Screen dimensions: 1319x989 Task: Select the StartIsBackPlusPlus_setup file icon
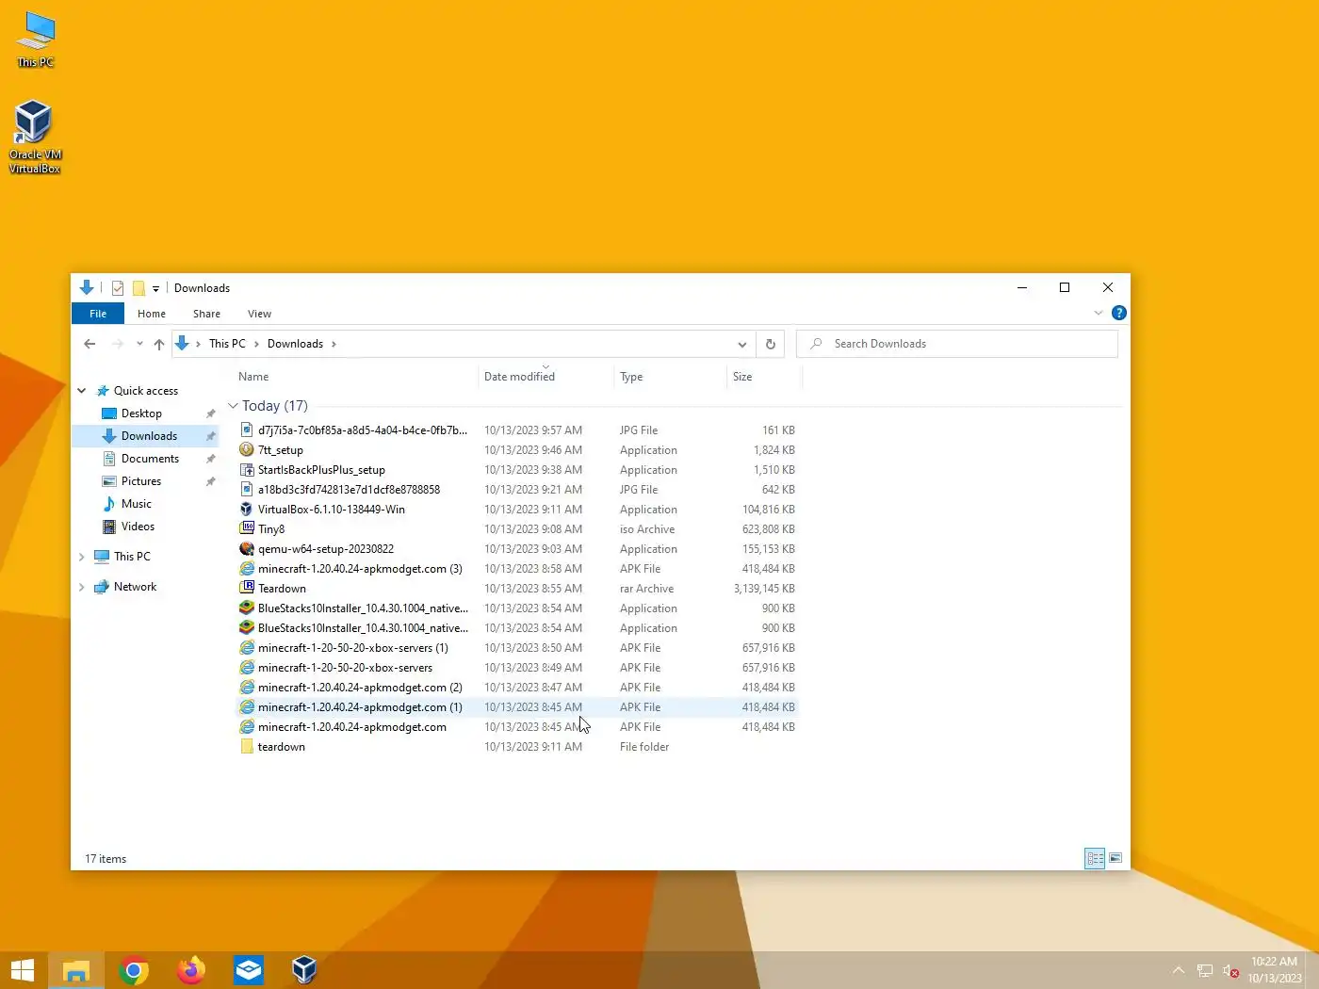[247, 470]
